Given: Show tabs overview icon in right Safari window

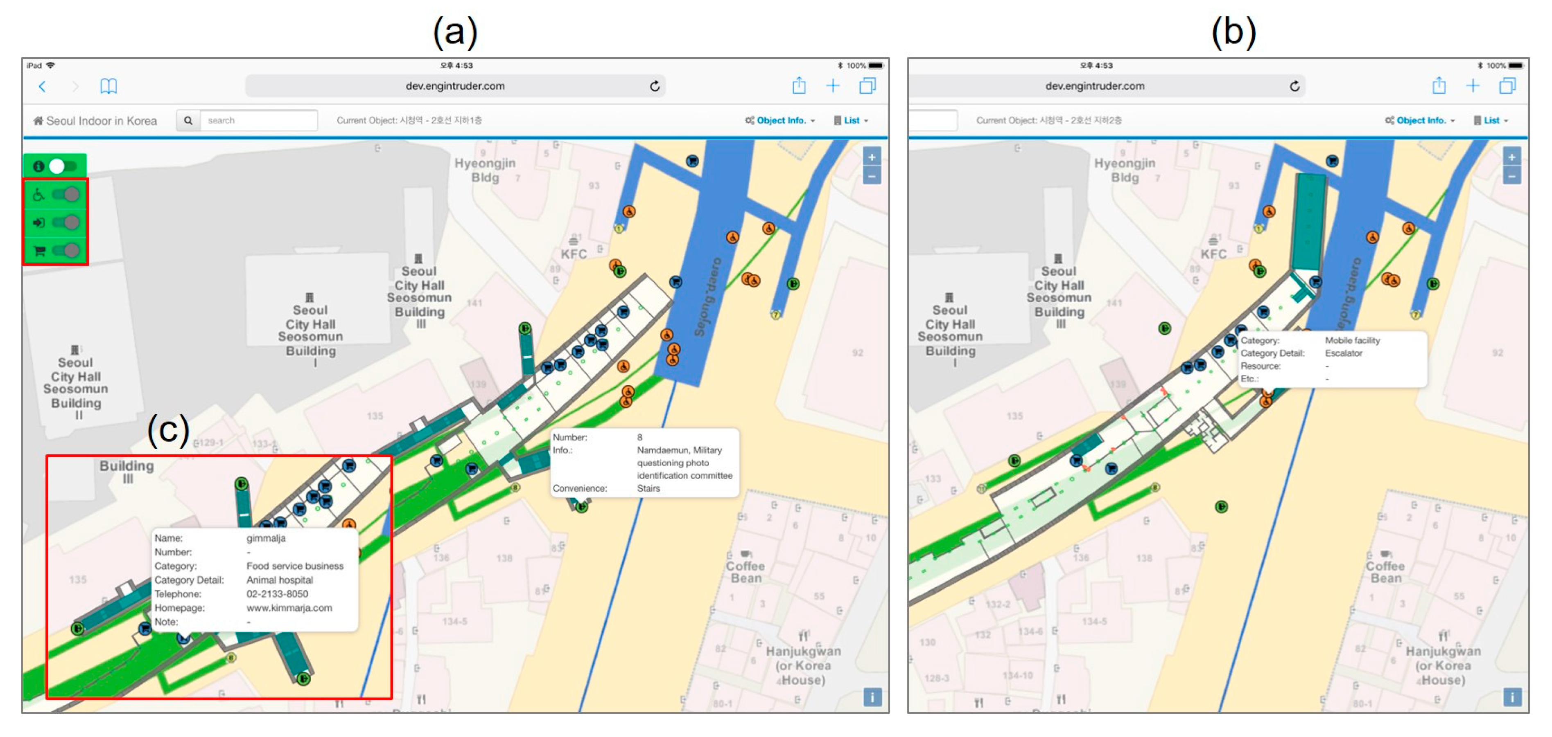Looking at the screenshot, I should click(x=1507, y=85).
